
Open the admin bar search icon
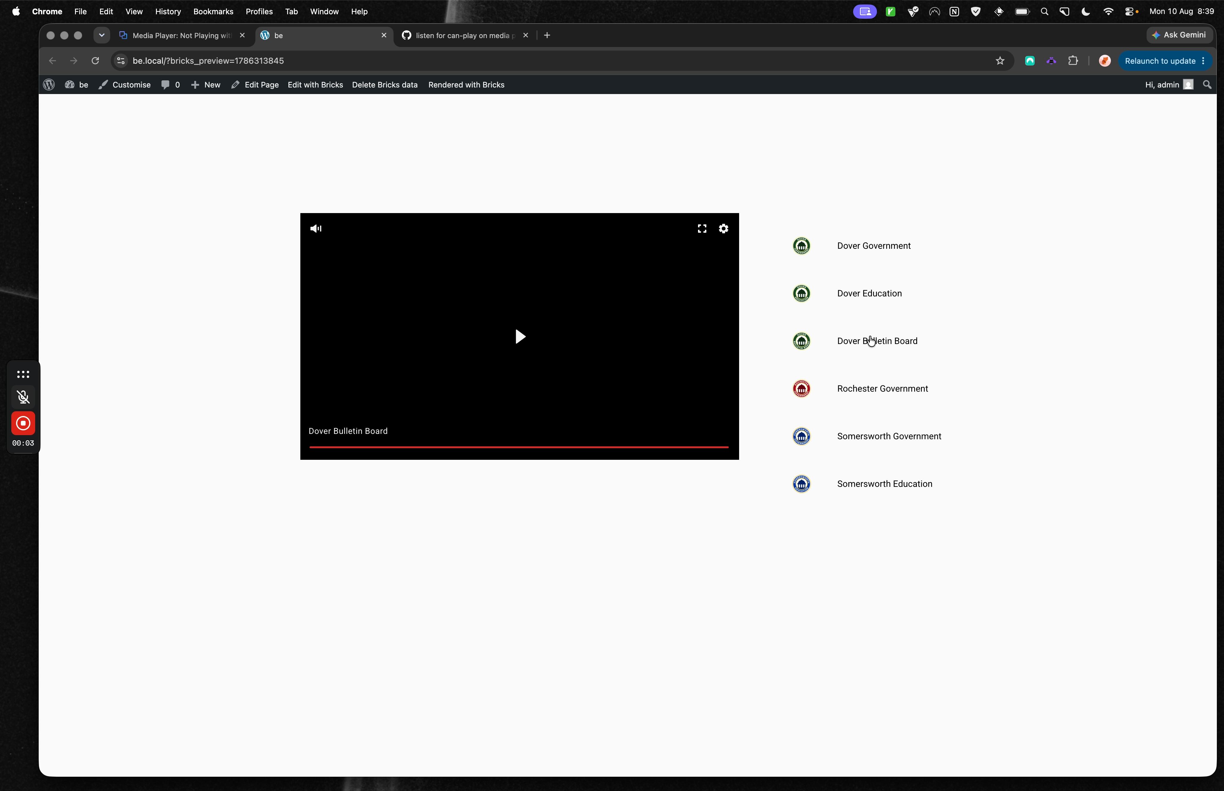(x=1207, y=85)
